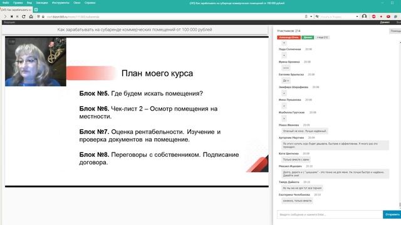The width and height of the screenshot is (401, 225).
Task: Click the 'Только вместе с вами' message
Action: 296,160
